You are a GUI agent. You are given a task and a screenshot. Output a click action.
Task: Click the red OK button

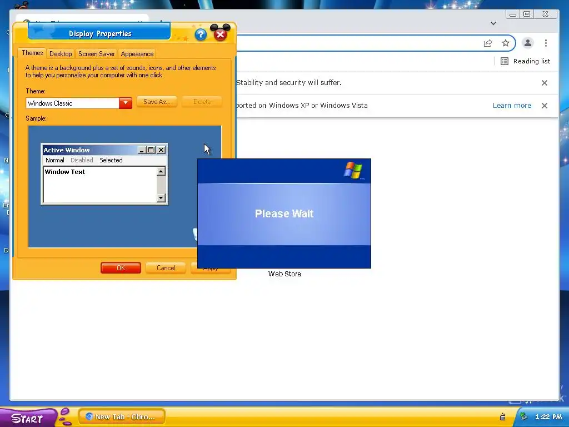point(121,268)
